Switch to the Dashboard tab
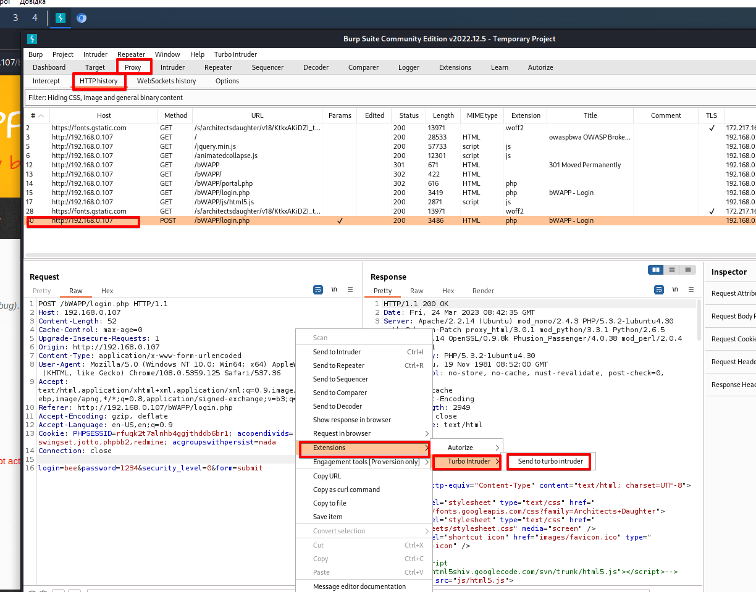The image size is (756, 592). (49, 67)
